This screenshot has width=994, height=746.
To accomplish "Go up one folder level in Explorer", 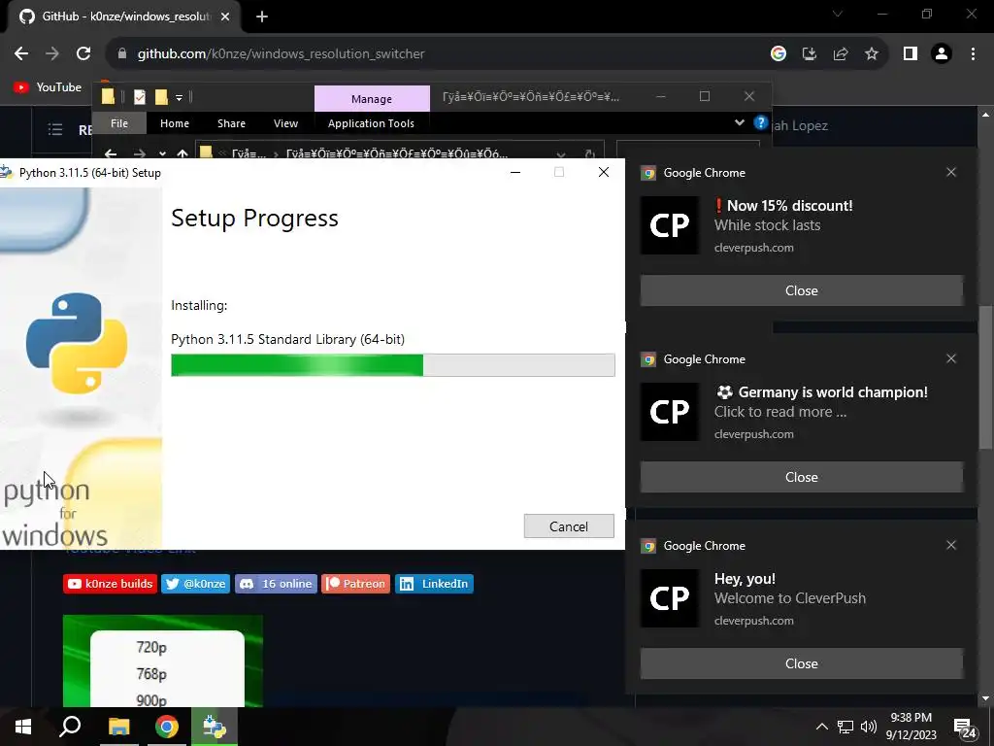I will 182,153.
